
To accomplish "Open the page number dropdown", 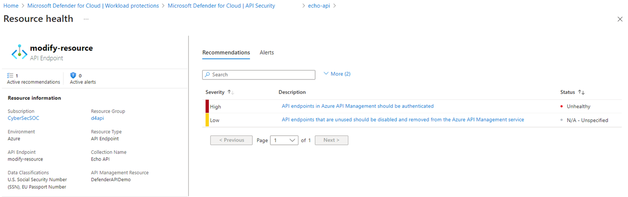I will pos(284,140).
